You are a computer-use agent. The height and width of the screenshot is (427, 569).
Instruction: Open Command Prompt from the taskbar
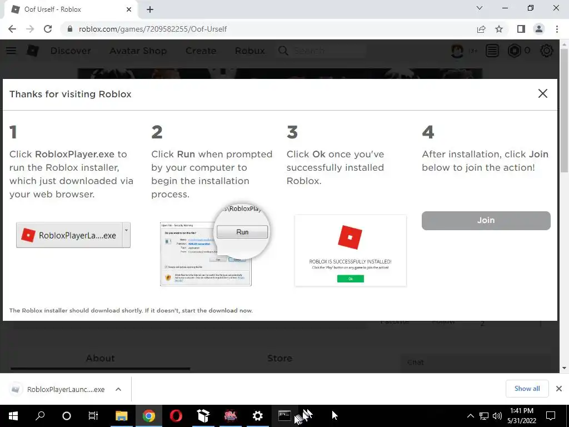coord(284,416)
